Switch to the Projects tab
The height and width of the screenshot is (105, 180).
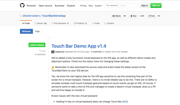click(x=80, y=23)
